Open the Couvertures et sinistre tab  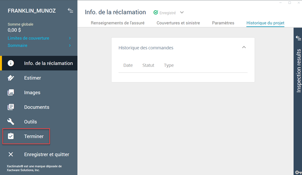pos(178,23)
